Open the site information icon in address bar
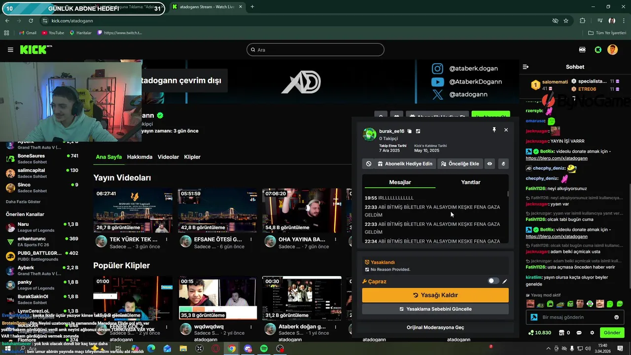Image resolution: width=631 pixels, height=355 pixels. point(45,21)
